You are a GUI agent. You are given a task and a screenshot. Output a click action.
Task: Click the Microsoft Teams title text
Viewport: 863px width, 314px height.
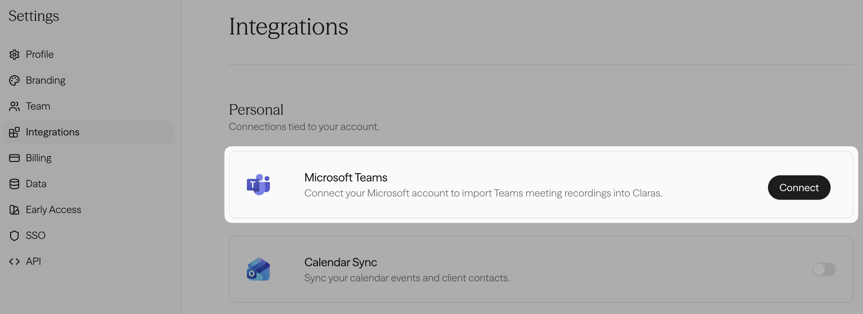tap(346, 177)
